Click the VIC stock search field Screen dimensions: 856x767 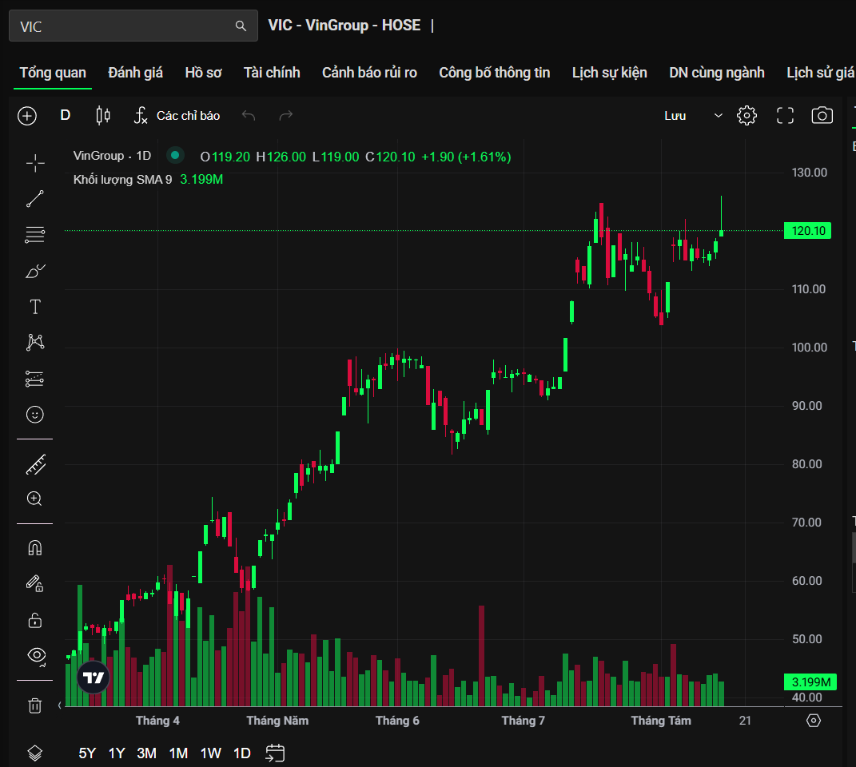133,26
